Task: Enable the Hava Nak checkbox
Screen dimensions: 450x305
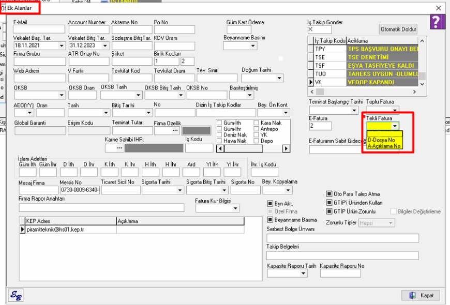Action: coord(219,141)
